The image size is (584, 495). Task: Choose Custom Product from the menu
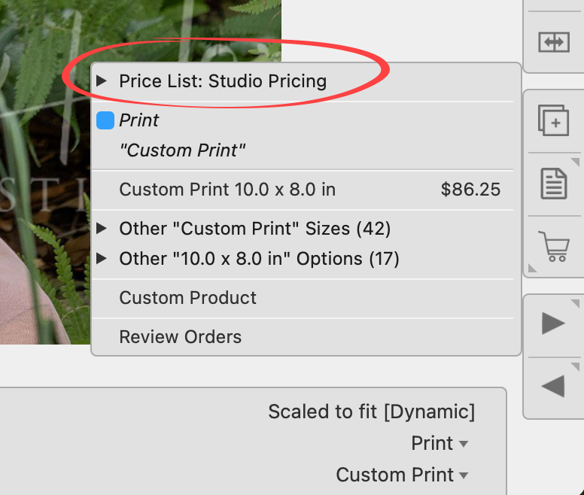coord(187,298)
